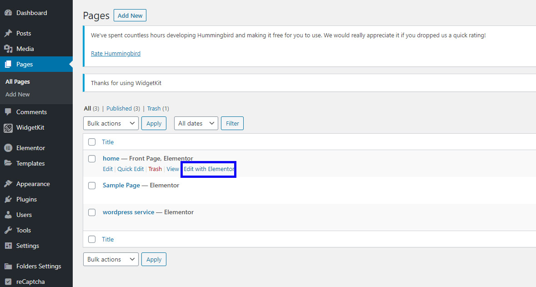Open the home page title link

click(x=111, y=158)
